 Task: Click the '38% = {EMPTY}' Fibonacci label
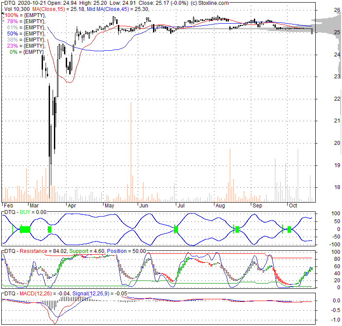[x=26, y=40]
